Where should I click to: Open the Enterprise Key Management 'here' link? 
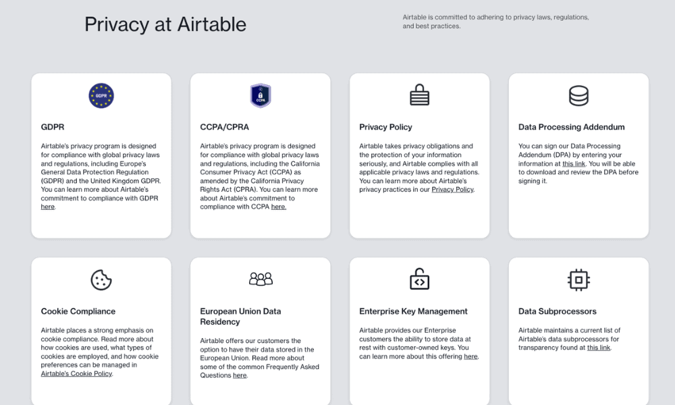click(470, 356)
